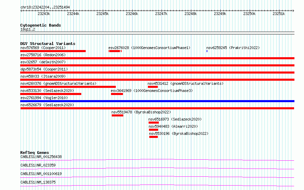Open the nsv4531412 (gnomADStructuralVariants) label

(185, 83)
